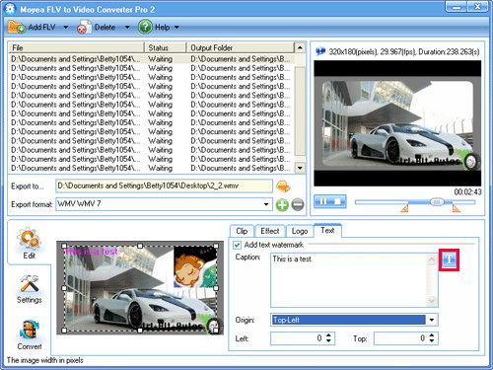This screenshot has width=493, height=370.
Task: Switch to the Logo tab
Action: point(300,231)
